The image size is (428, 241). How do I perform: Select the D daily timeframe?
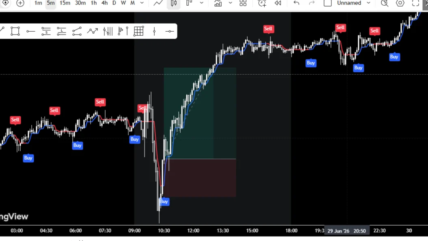pos(114,3)
